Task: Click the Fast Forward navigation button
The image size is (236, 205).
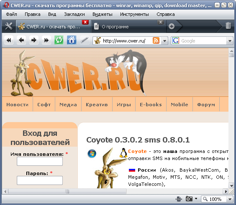Action: pyautogui.click(x=46, y=40)
